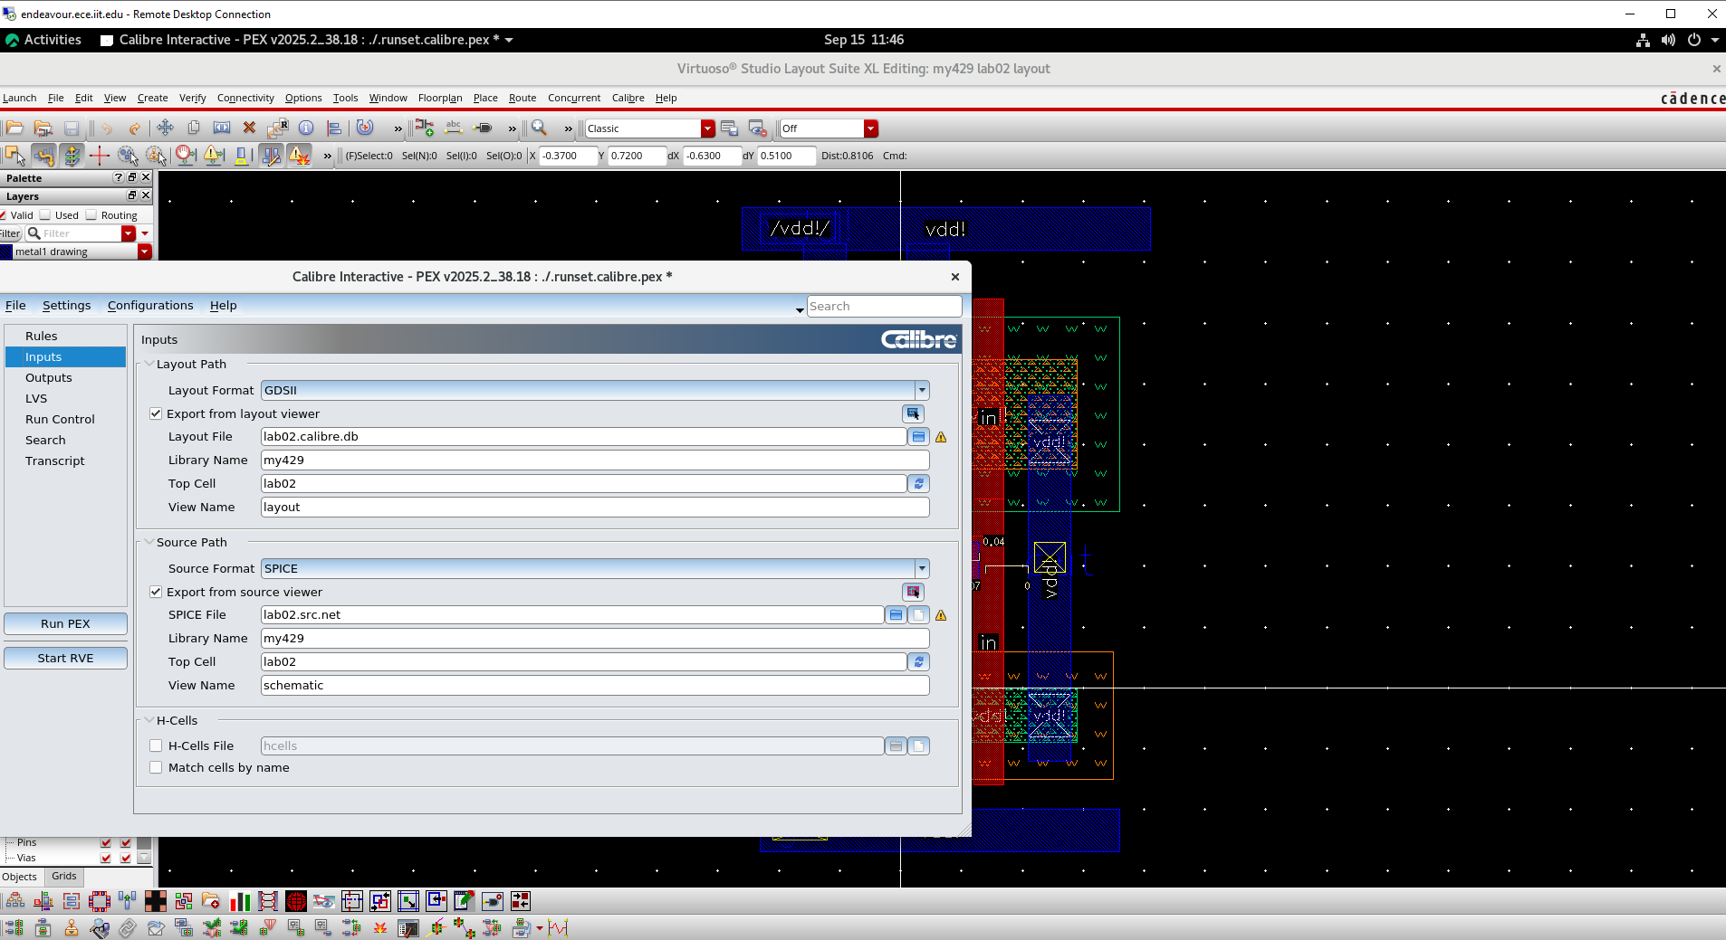Open GNOME Activities overview

pos(43,40)
